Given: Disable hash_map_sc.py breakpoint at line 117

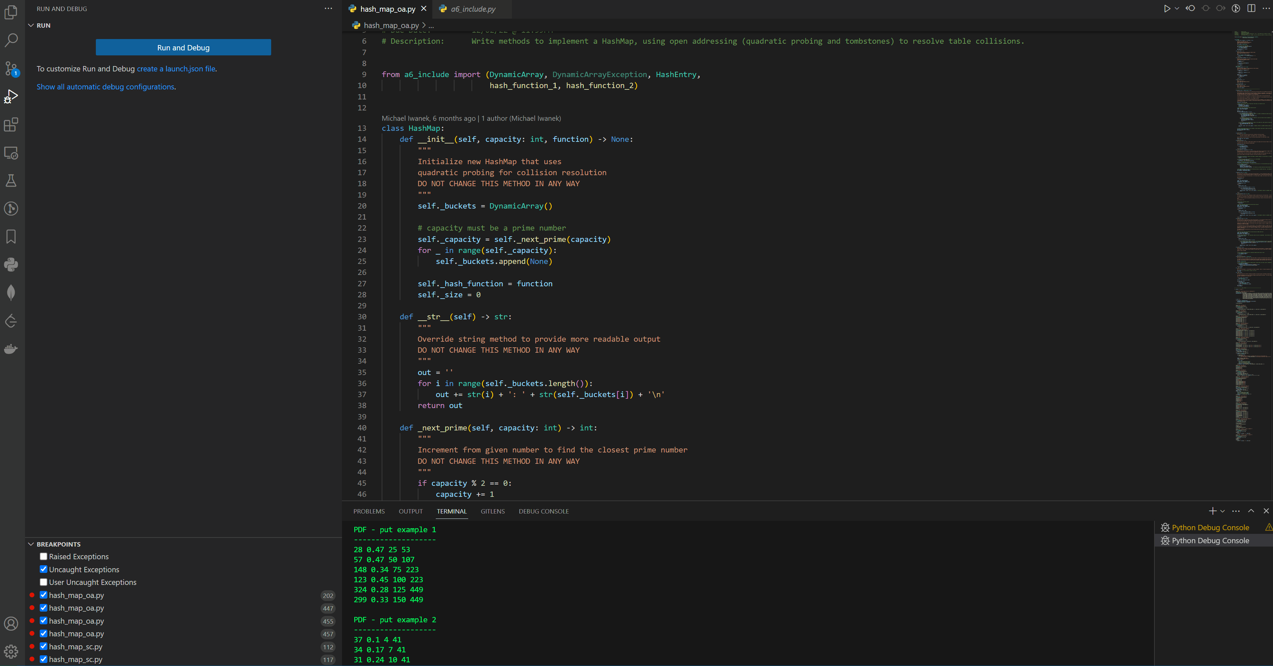Looking at the screenshot, I should 43,659.
